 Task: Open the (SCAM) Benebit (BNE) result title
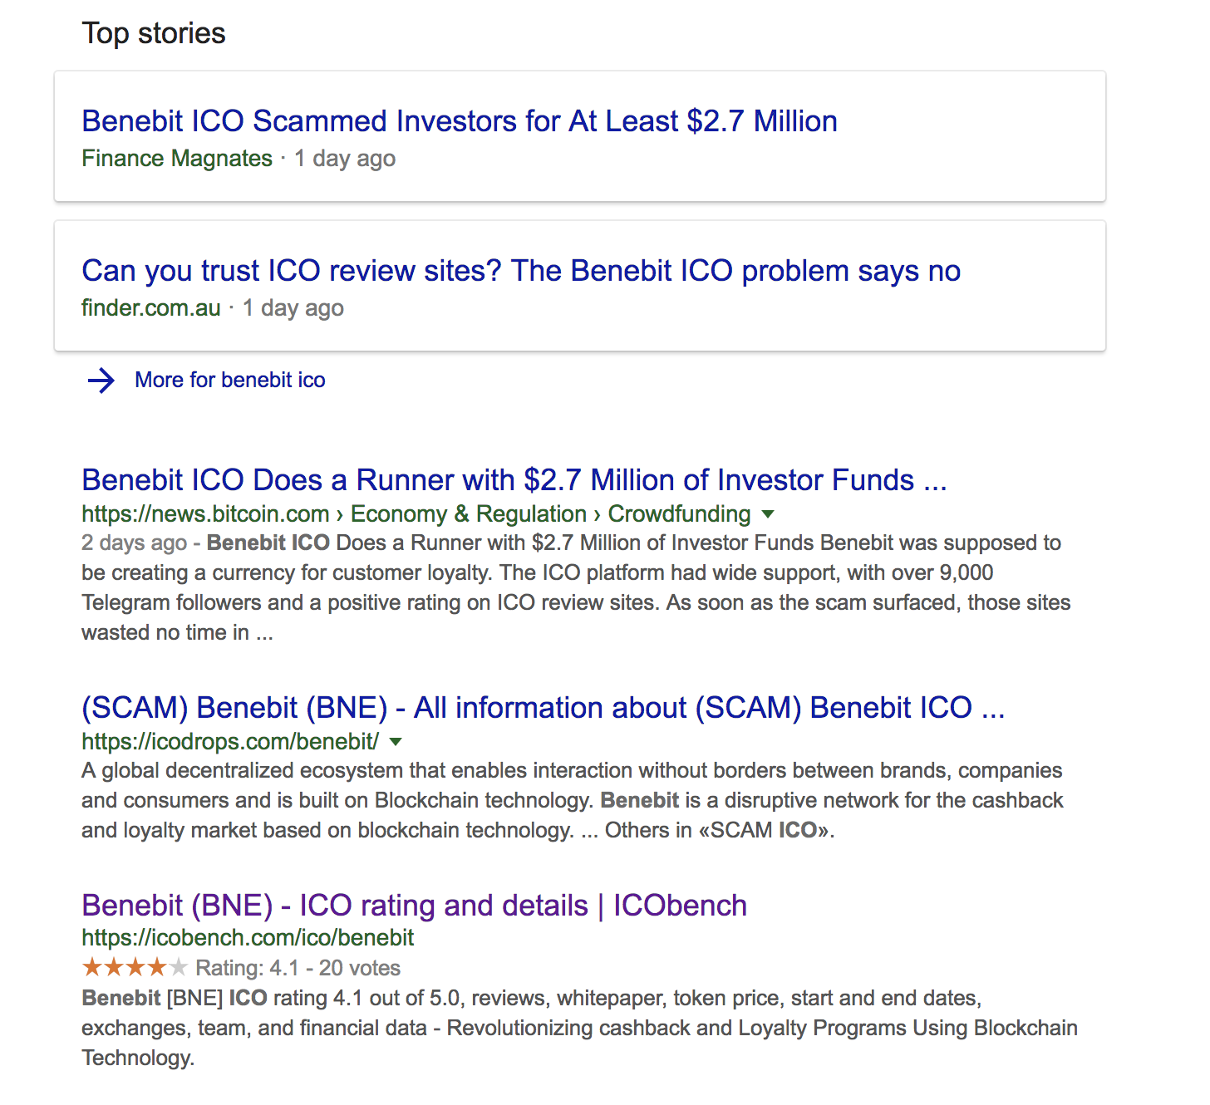pos(543,708)
